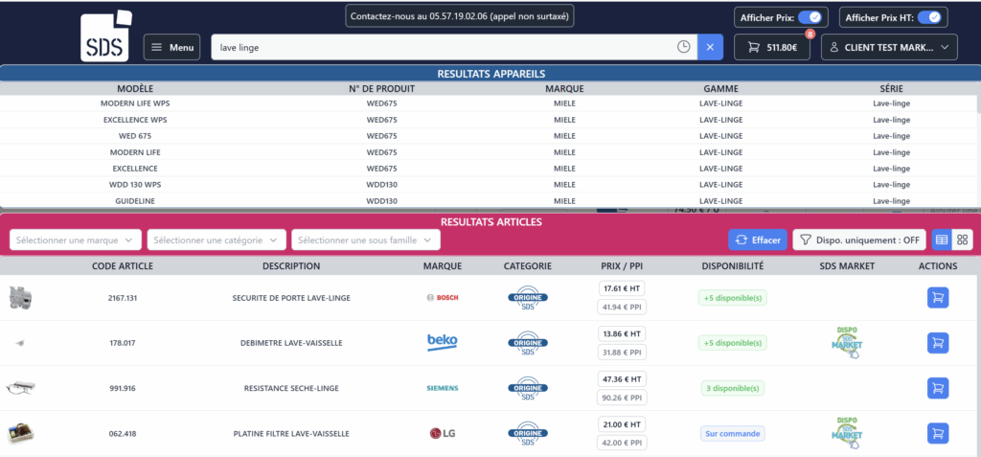This screenshot has width=981, height=457.
Task: Clear the search with the X button
Action: coord(710,47)
